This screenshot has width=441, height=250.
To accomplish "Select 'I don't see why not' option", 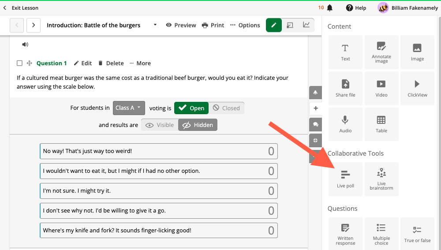I will click(159, 211).
